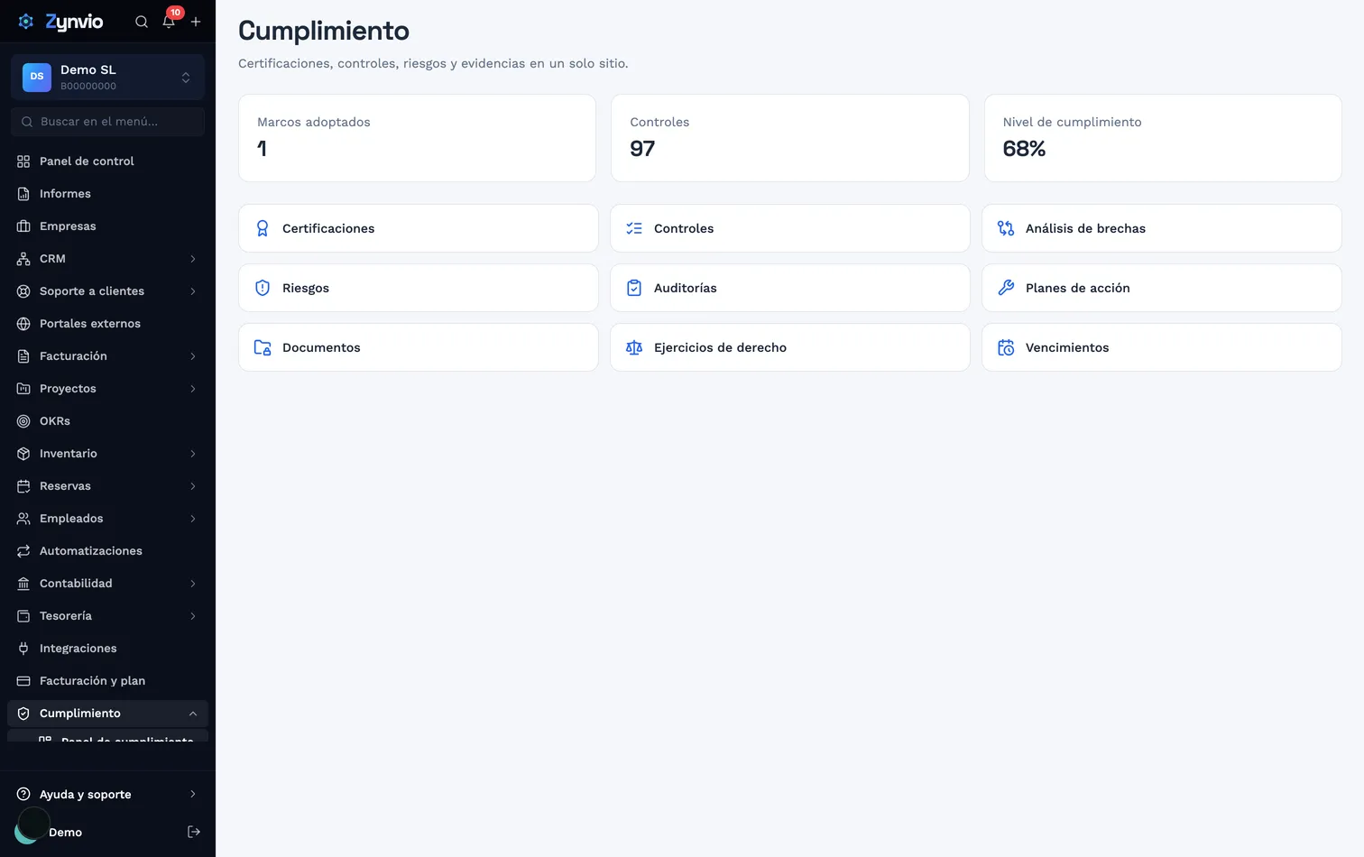1364x857 pixels.
Task: Open Automatizaciones menu item
Action: tap(108, 551)
